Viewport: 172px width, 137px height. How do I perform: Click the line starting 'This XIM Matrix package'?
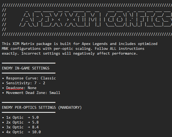pyautogui.click(x=80, y=44)
